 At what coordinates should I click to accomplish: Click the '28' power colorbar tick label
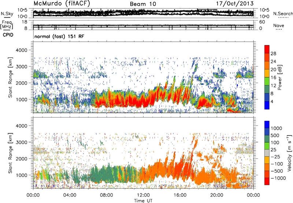[273, 53]
